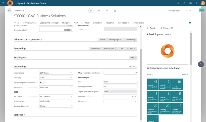Viewport: 206px width, 122px height.
Task: Create new record with plus icon
Action: point(107,11)
